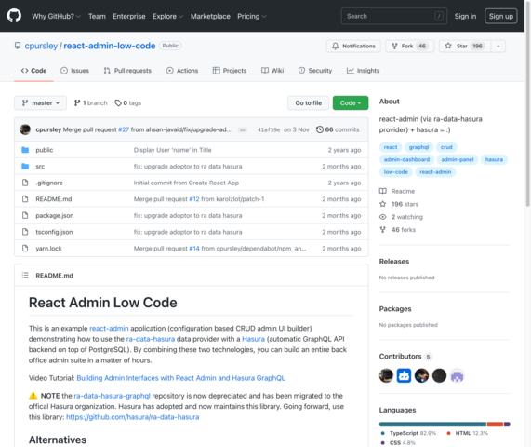Expand the Pricing menu

point(252,16)
